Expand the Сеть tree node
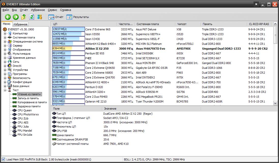 5,62
